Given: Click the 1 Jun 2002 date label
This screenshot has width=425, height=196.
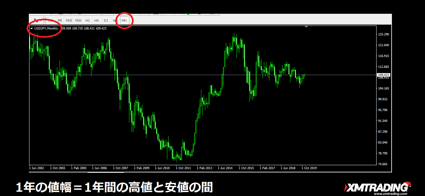Looking at the screenshot, I should pyautogui.click(x=37, y=168).
